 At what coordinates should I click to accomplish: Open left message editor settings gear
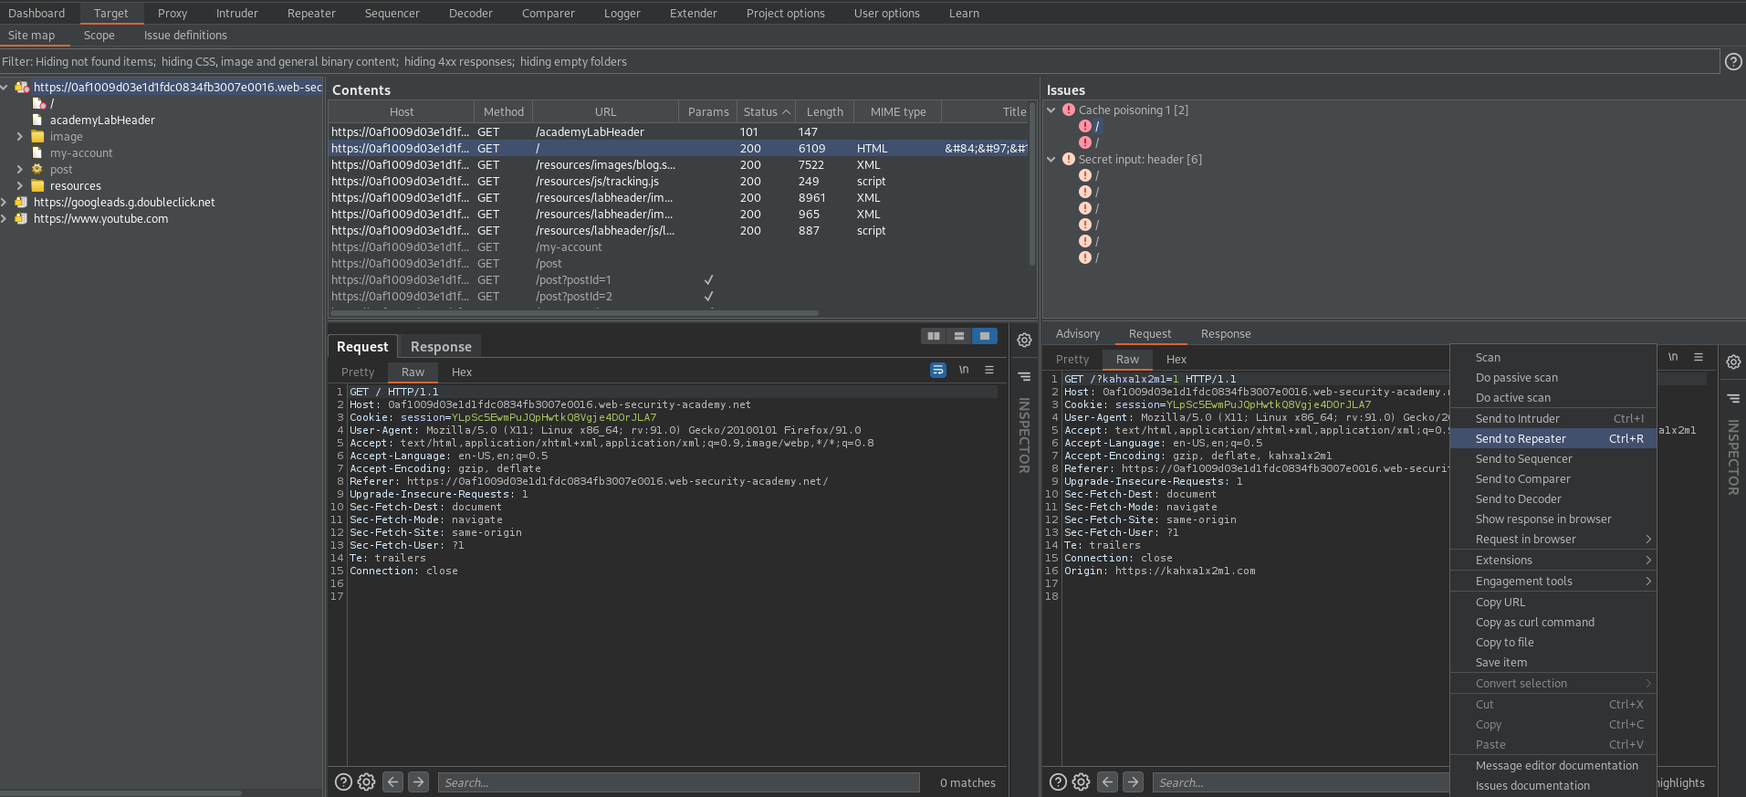tap(1024, 340)
